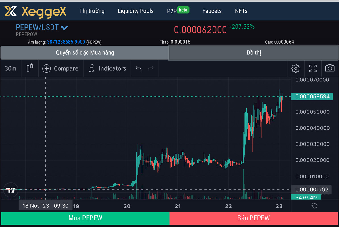Go to Liquidity Pools
The width and height of the screenshot is (339, 227).
136,11
